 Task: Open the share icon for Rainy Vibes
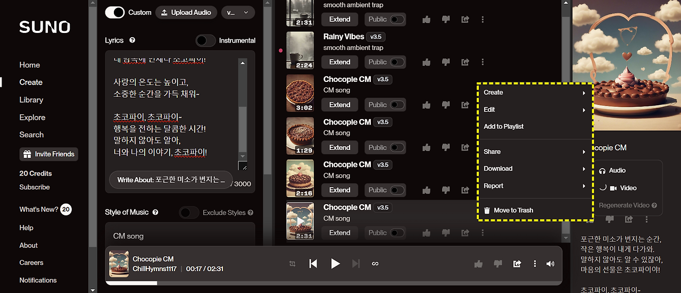click(x=465, y=62)
